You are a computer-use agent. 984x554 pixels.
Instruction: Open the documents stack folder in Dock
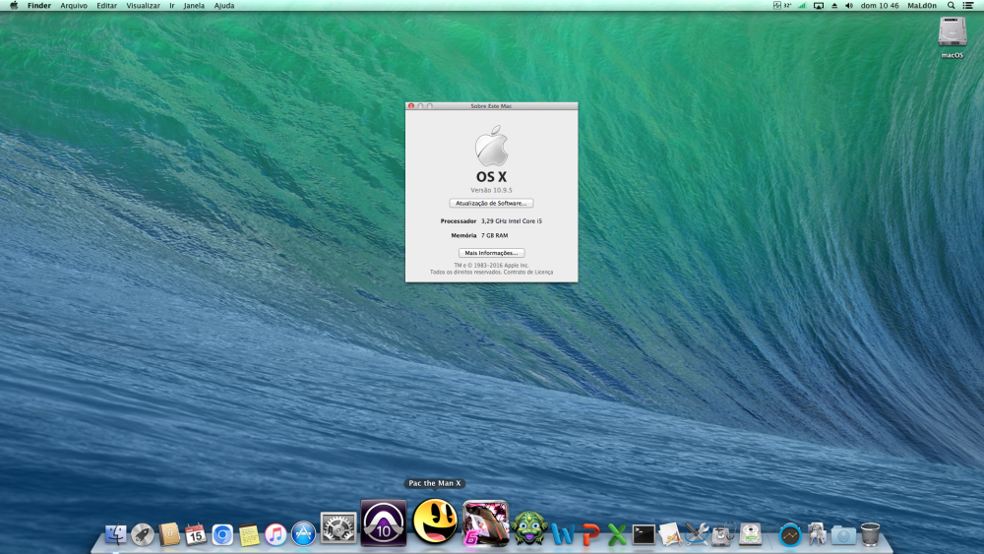coord(817,534)
